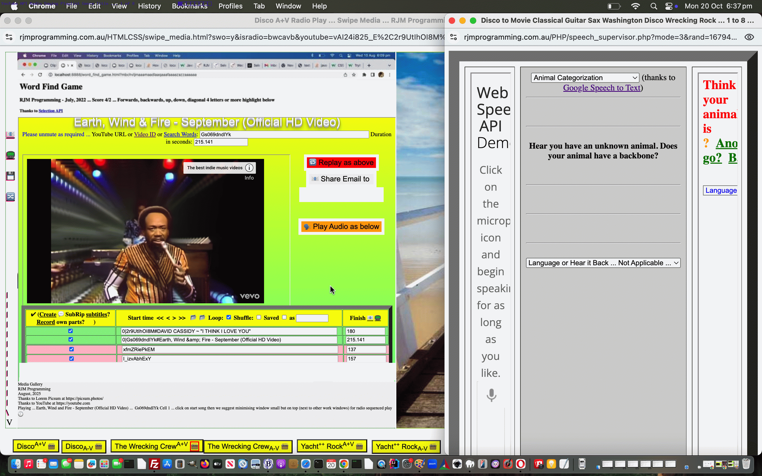Open the Language dropdown in right panel
Image resolution: width=762 pixels, height=476 pixels.
720,190
